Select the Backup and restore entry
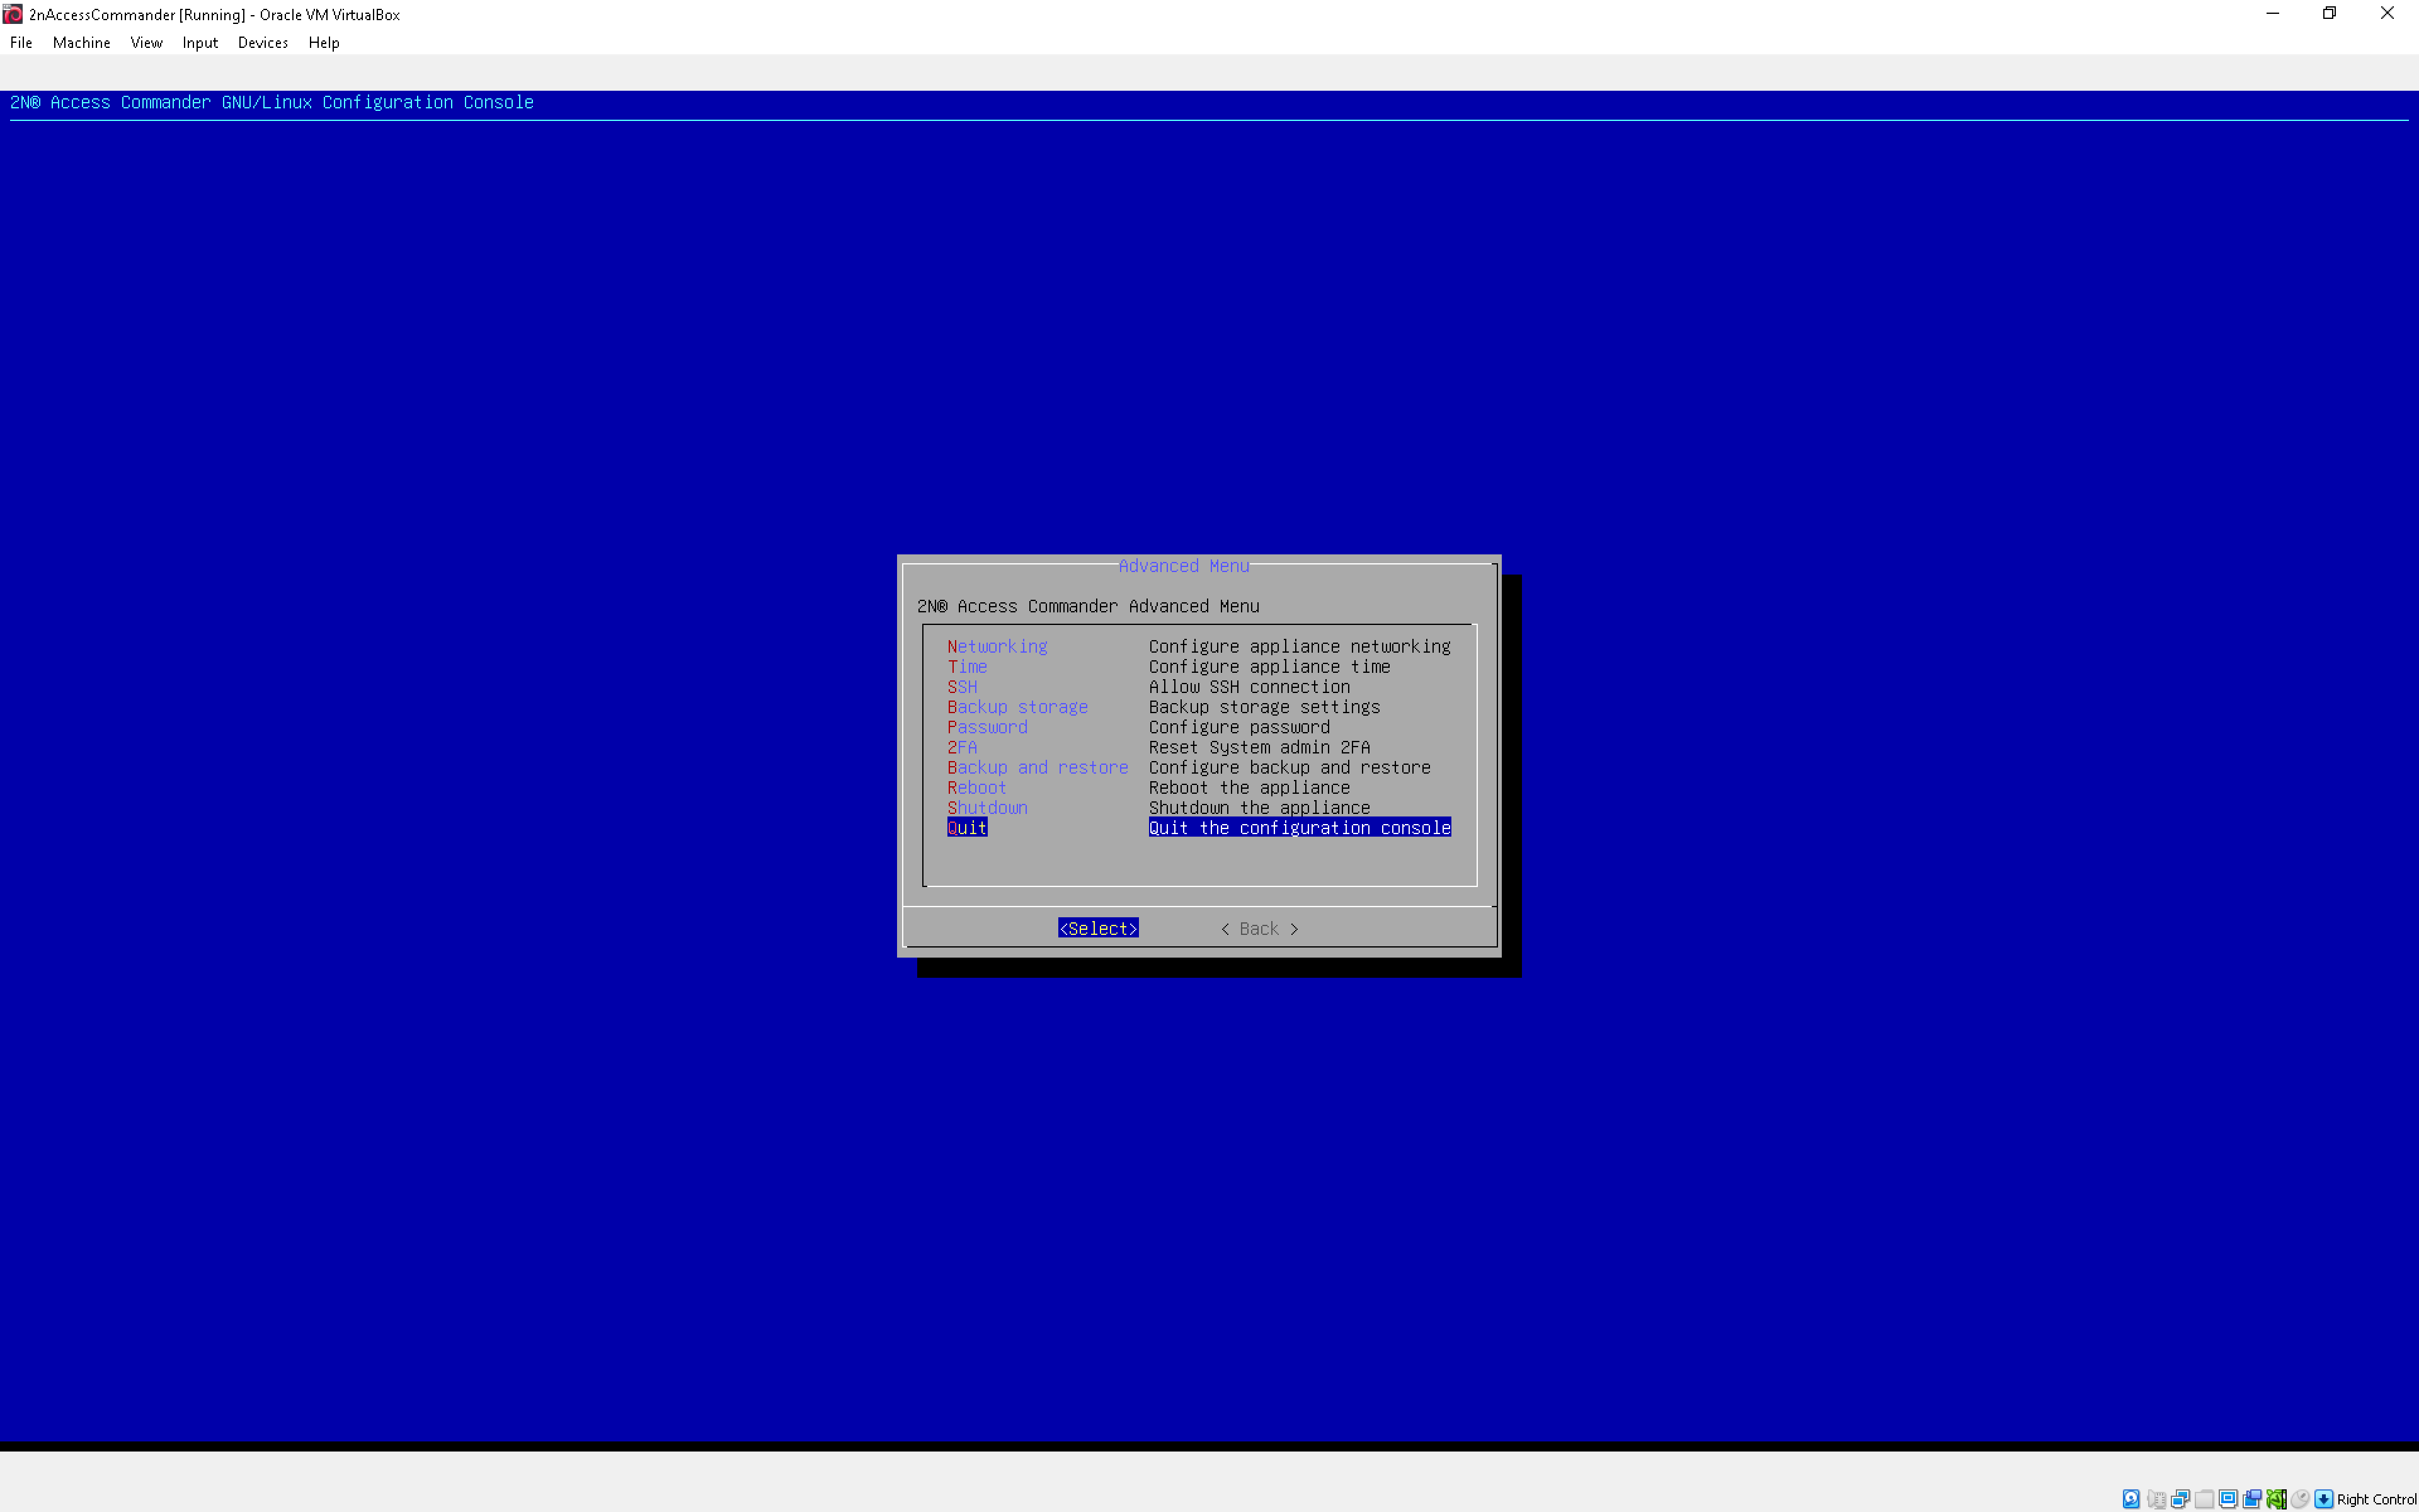This screenshot has height=1512, width=2419. point(1038,767)
